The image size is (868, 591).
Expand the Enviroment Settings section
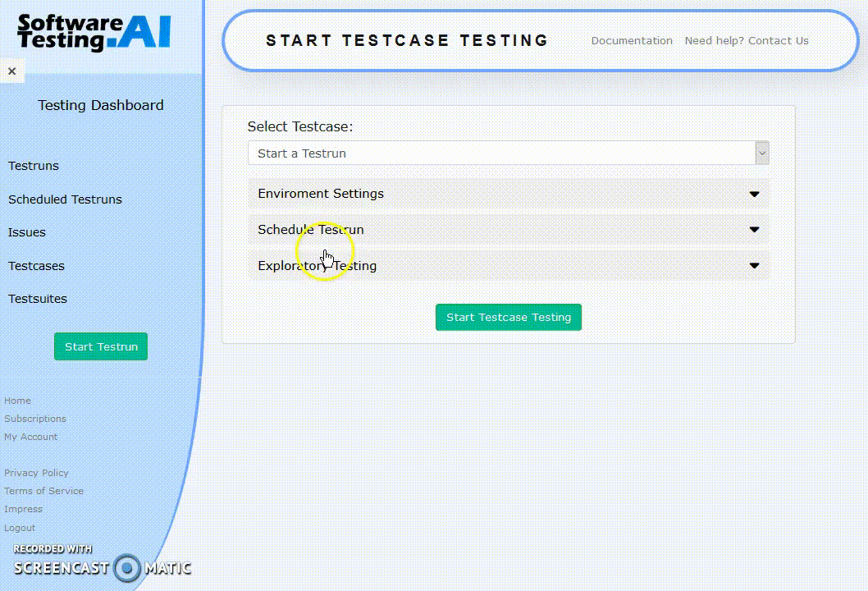(508, 194)
